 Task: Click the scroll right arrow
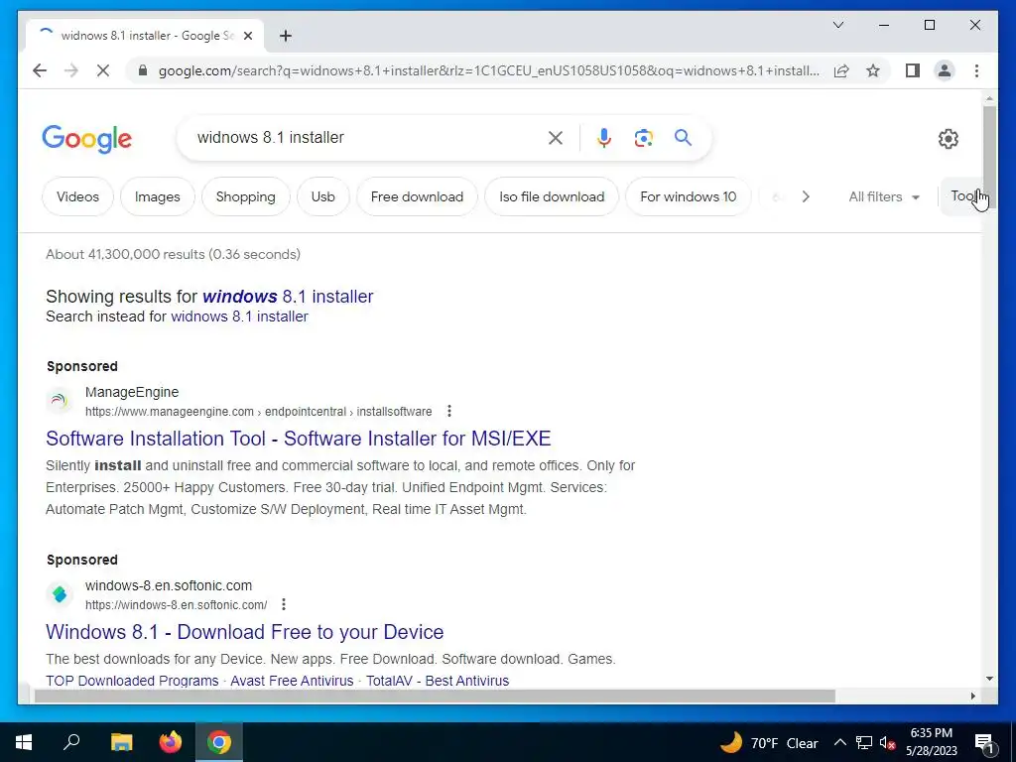point(972,696)
